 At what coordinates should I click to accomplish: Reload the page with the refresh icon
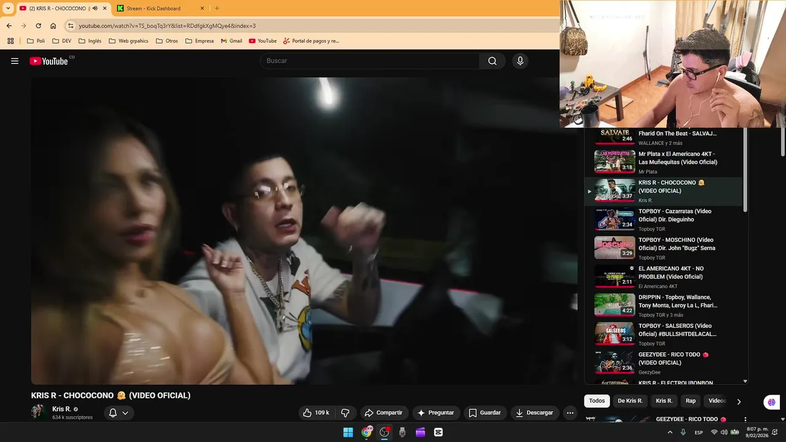click(x=38, y=26)
